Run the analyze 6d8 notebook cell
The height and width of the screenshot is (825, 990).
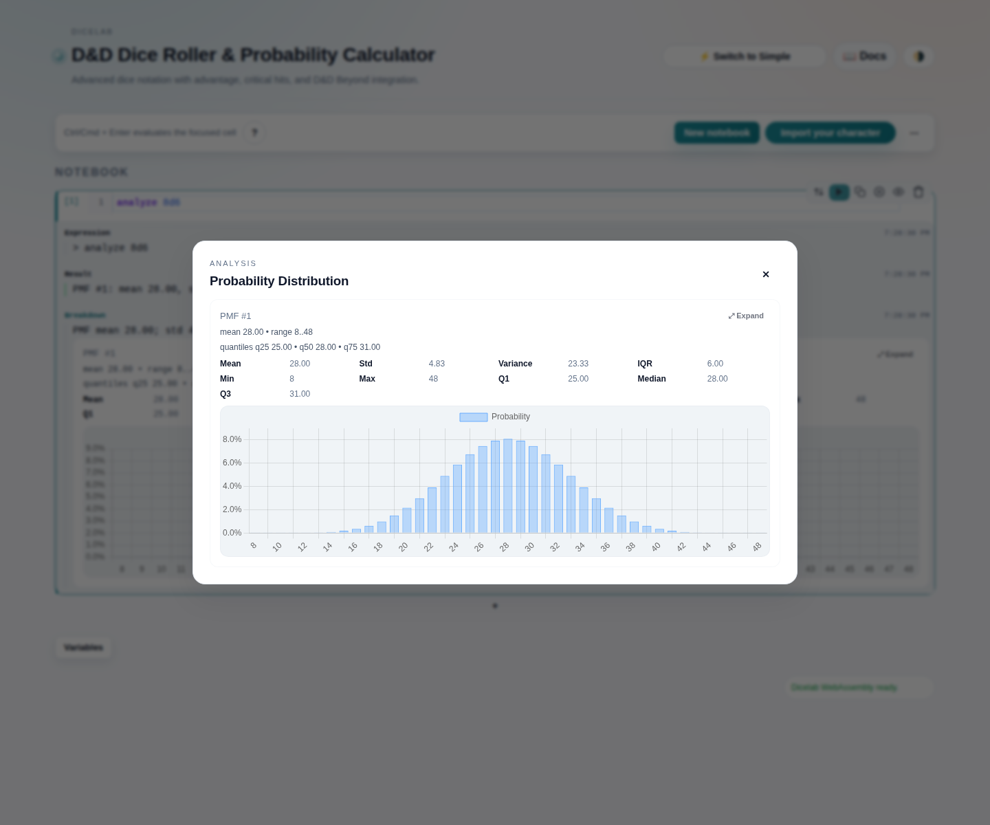coord(839,192)
